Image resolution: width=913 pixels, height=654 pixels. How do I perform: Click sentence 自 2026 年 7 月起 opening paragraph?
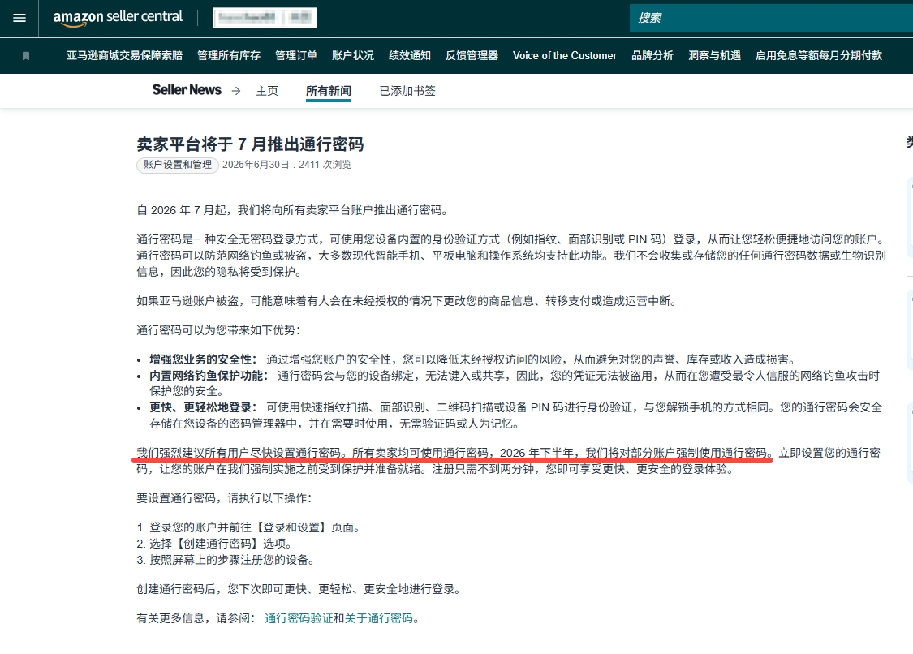pyautogui.click(x=292, y=210)
